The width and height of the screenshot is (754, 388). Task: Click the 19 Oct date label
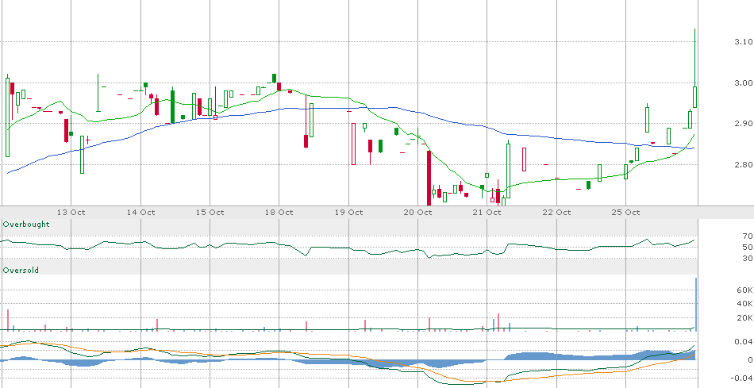coord(348,212)
